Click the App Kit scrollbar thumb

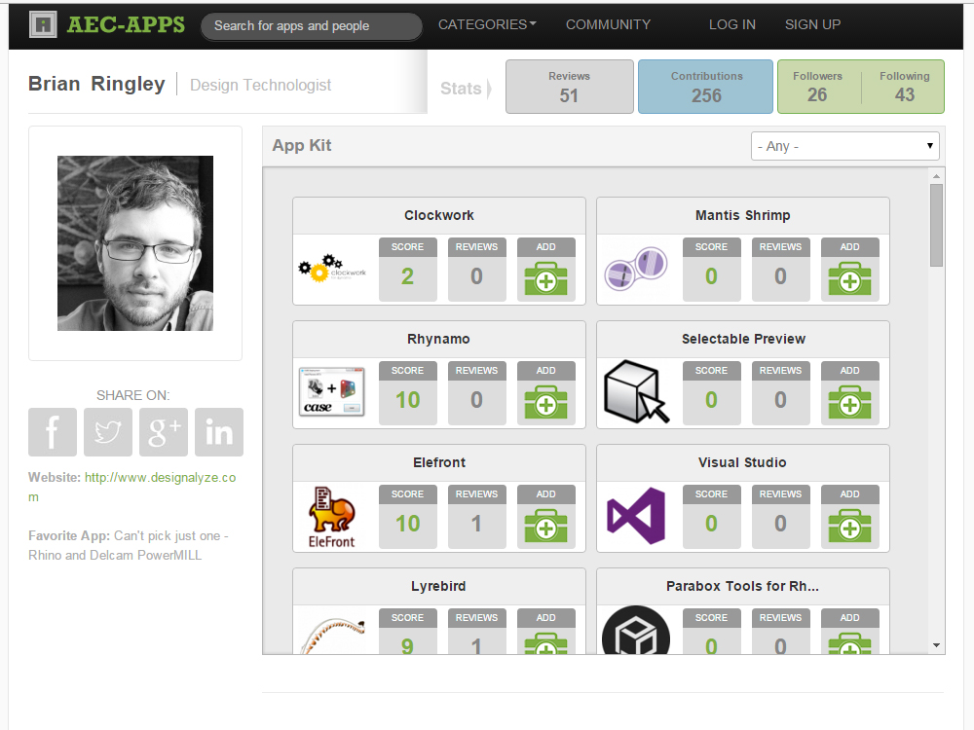click(936, 226)
